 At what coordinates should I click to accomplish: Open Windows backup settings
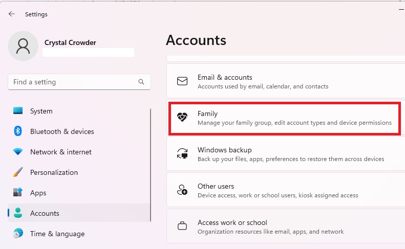(x=286, y=153)
